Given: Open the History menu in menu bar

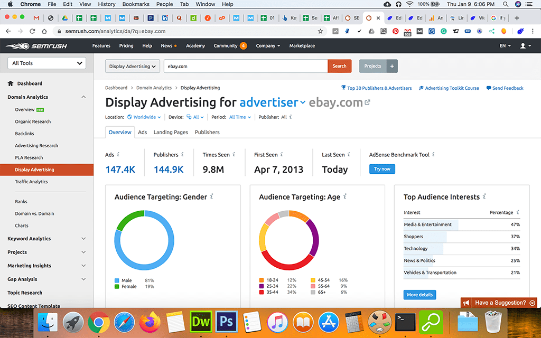Looking at the screenshot, I should pos(107,4).
